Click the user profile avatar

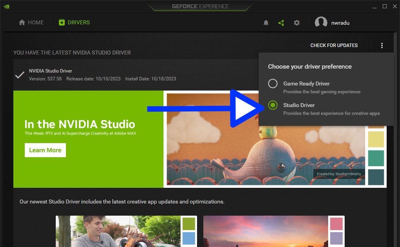321,23
